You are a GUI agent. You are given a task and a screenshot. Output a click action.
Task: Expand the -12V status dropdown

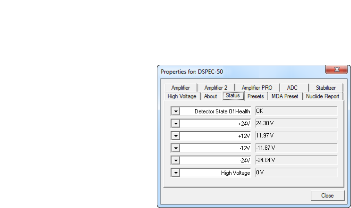pos(176,148)
